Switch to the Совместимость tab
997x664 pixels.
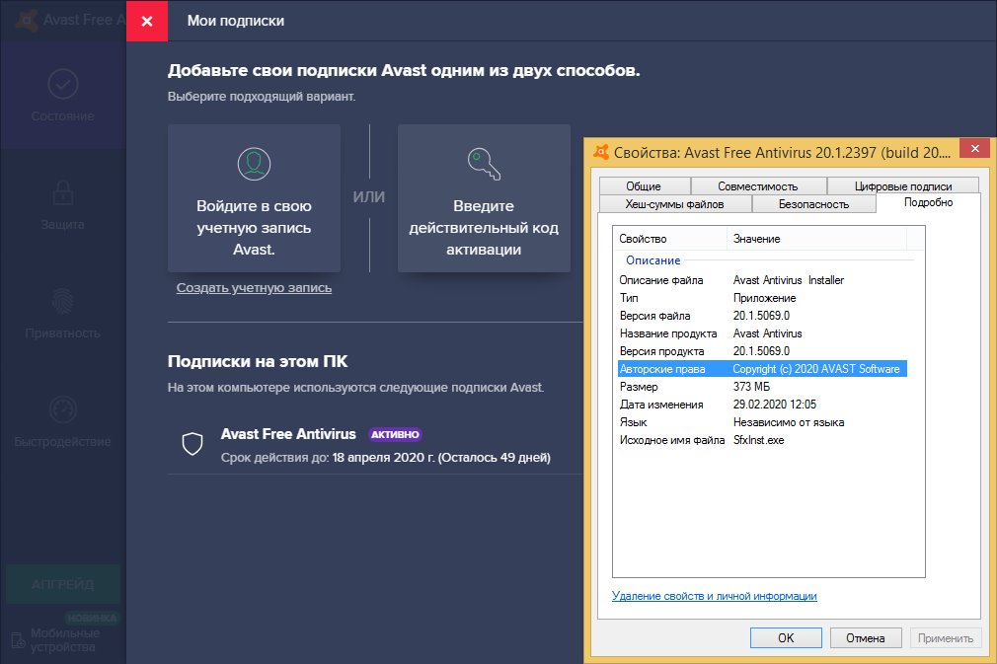click(x=757, y=185)
